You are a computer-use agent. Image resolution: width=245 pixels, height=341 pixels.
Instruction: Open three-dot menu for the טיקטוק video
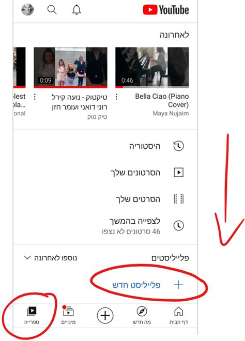click(35, 97)
